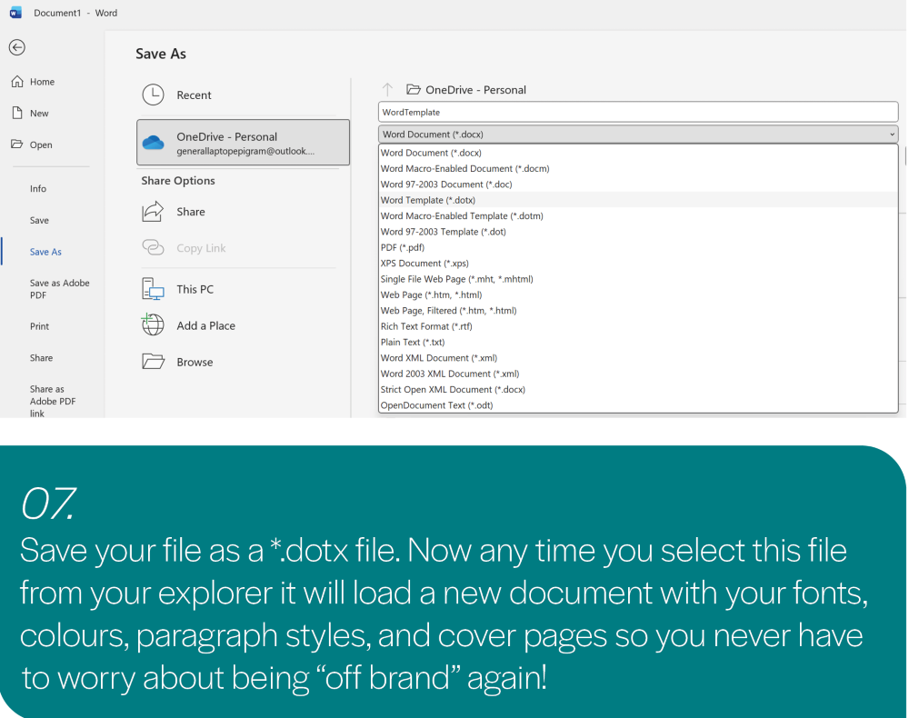Choose Strict Open XML Document (*.docx)
Screen dimensions: 909x718
[638, 389]
